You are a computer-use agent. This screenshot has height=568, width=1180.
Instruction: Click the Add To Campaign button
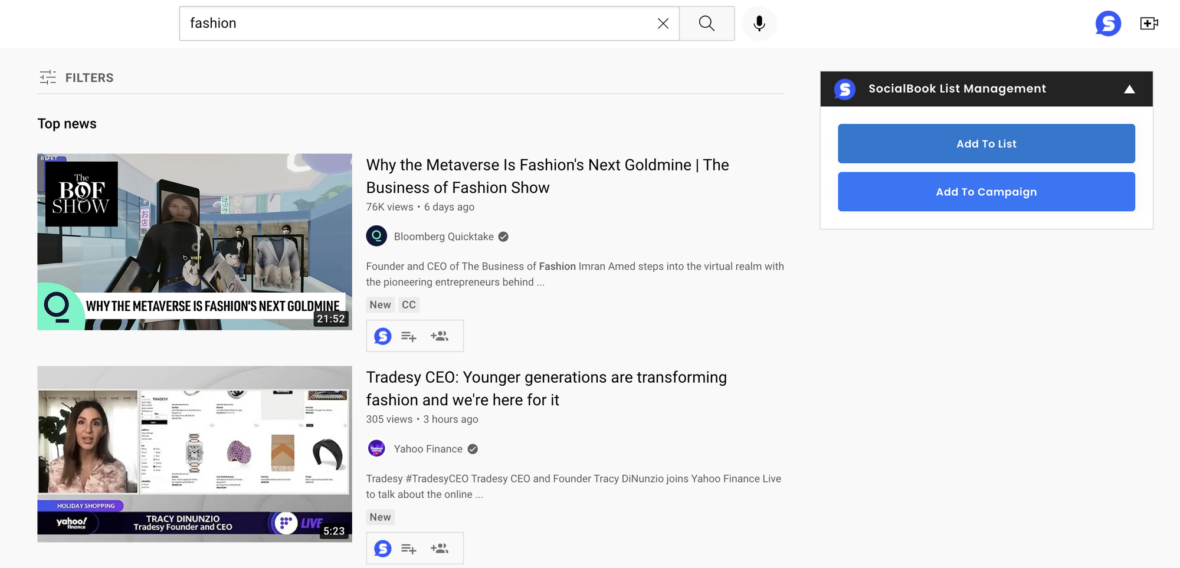(986, 192)
